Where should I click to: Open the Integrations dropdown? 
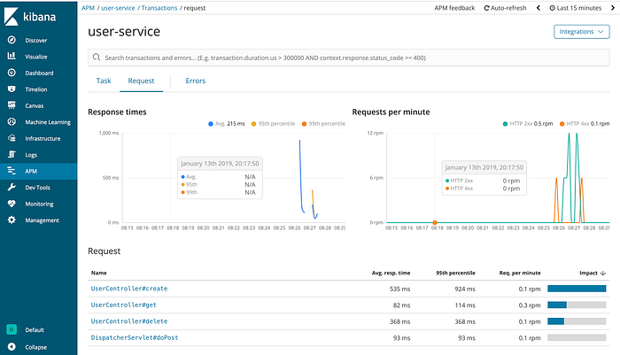point(582,32)
